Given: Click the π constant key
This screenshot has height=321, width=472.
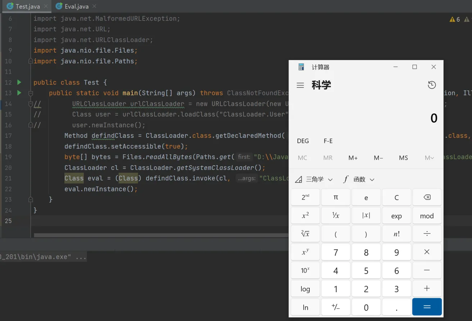Looking at the screenshot, I should click(x=336, y=197).
